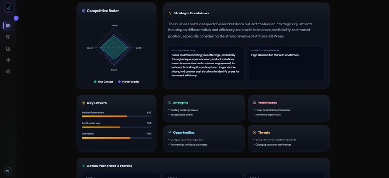Click the Market Penetration progress bar
This screenshot has height=178, width=389.
116,116
